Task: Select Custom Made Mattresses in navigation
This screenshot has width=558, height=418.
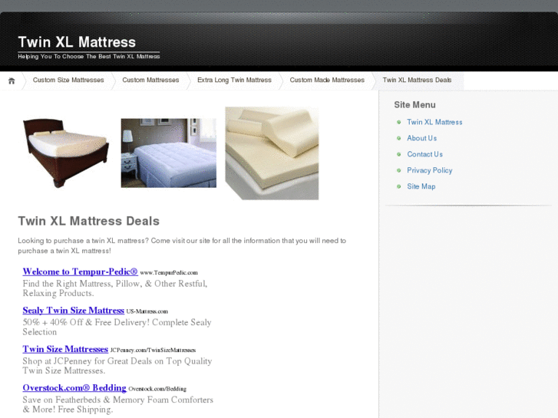Action: [327, 80]
